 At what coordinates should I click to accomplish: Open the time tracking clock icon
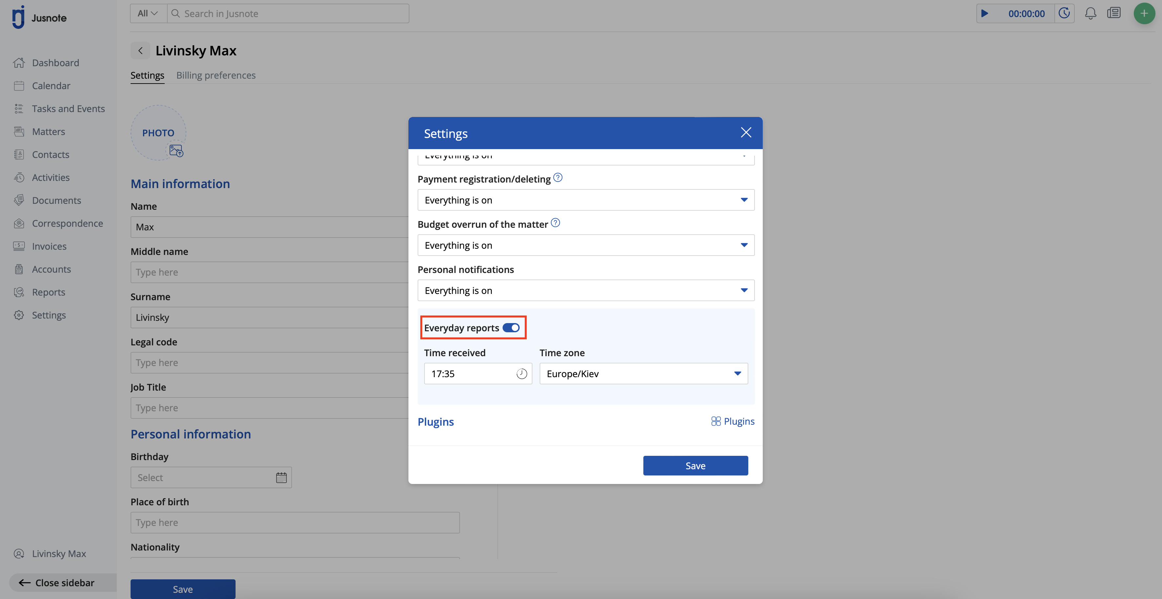coord(1064,13)
